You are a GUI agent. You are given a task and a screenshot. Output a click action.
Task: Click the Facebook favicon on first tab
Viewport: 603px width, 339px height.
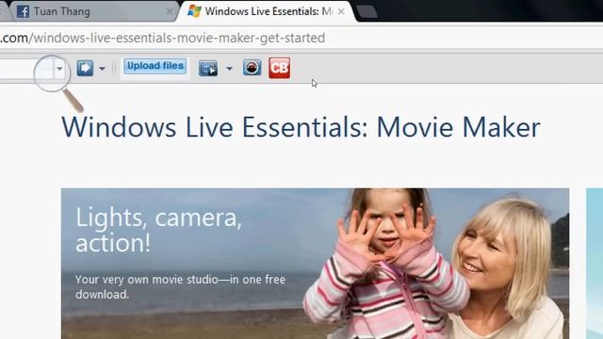pos(23,11)
